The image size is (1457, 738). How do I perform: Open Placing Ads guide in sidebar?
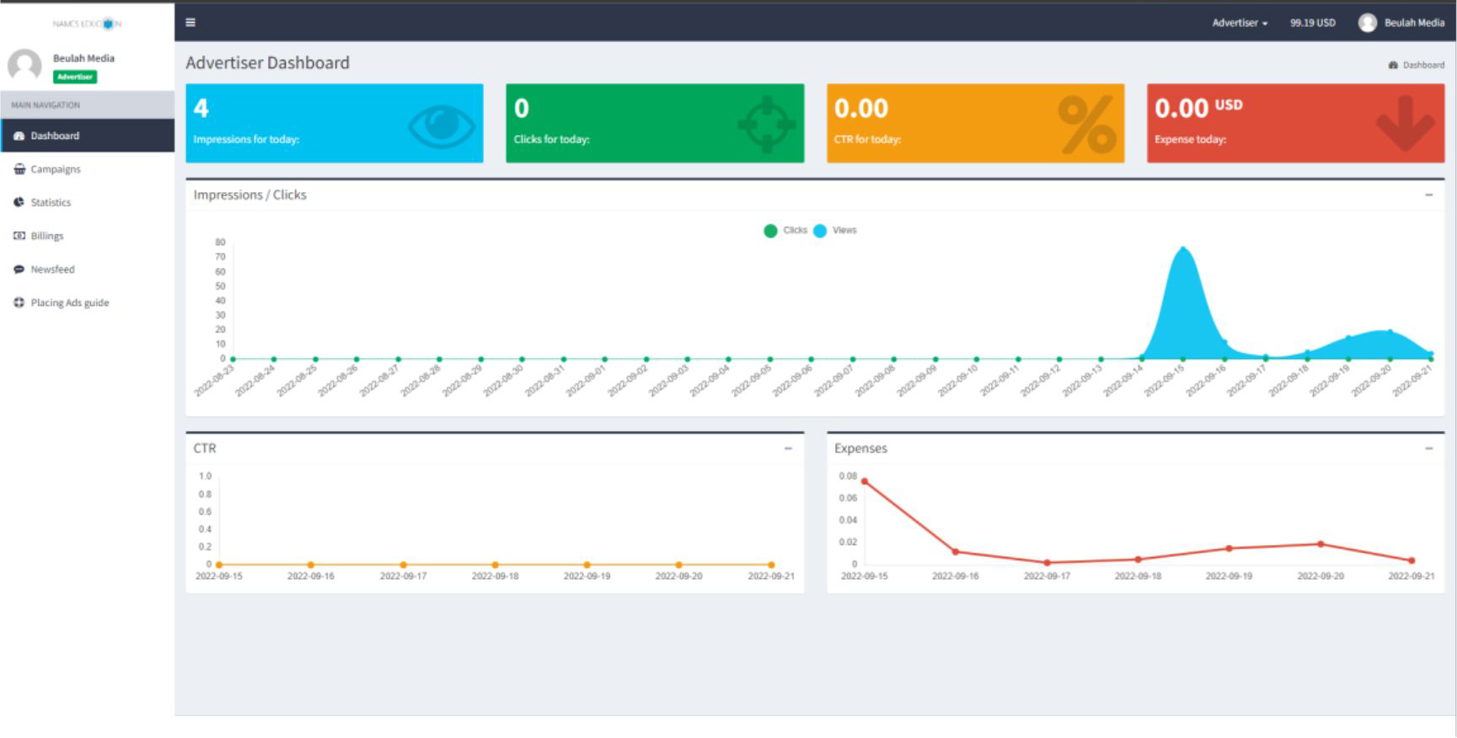[x=88, y=302]
